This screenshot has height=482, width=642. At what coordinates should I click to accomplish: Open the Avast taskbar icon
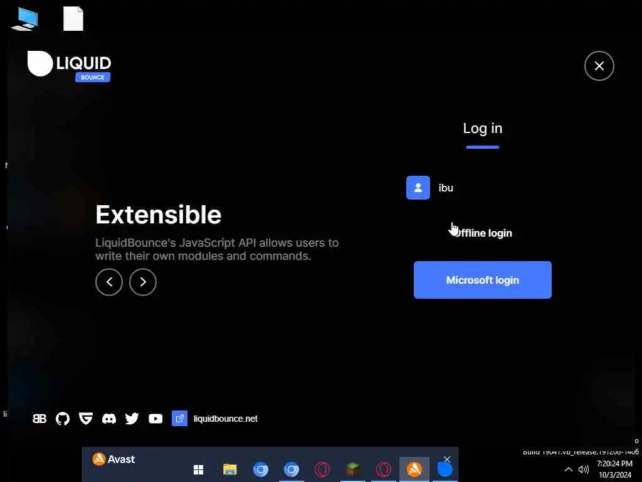point(414,469)
